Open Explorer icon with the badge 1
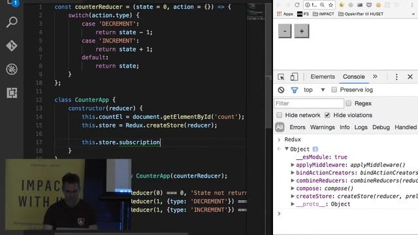 [x=13, y=3]
